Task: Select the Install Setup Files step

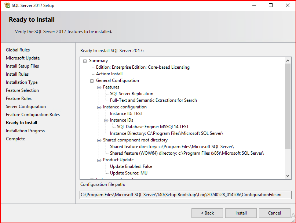Action: coord(22,66)
